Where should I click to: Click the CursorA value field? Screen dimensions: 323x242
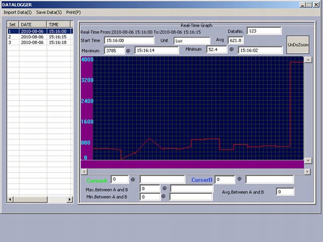119,179
